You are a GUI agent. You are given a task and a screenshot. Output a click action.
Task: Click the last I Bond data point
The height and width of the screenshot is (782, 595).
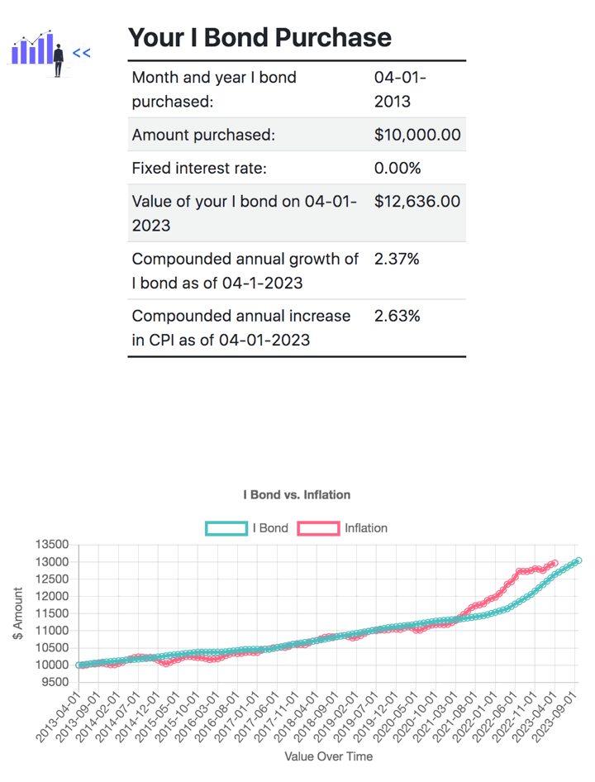[578, 560]
